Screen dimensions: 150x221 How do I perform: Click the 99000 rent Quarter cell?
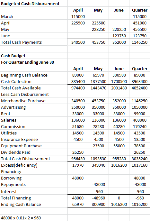140,114
